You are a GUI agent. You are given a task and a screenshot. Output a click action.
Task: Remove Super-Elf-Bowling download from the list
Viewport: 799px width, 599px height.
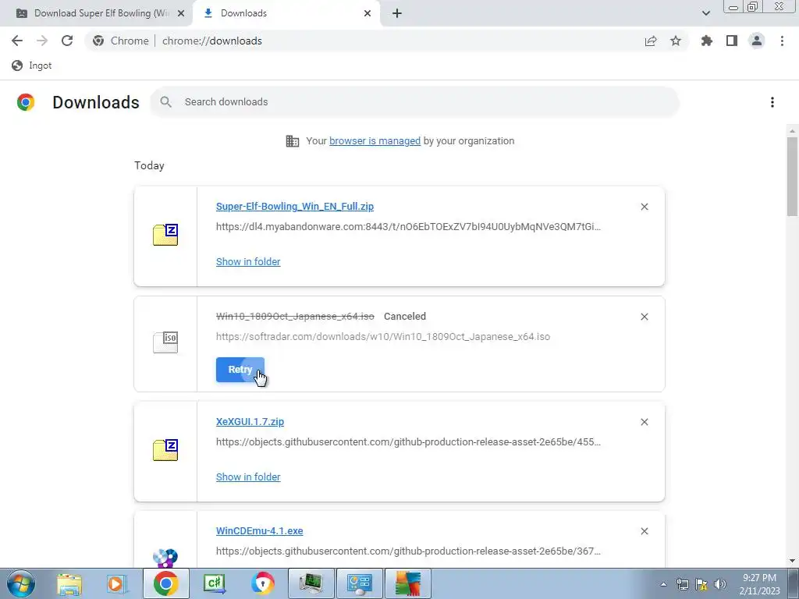click(x=644, y=207)
